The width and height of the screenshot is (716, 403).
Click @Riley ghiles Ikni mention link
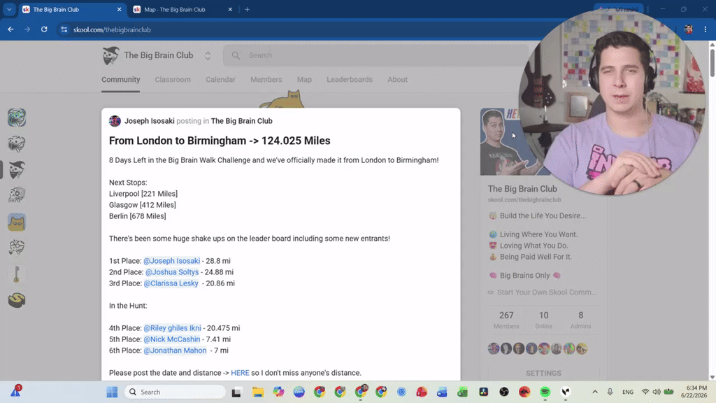click(172, 328)
